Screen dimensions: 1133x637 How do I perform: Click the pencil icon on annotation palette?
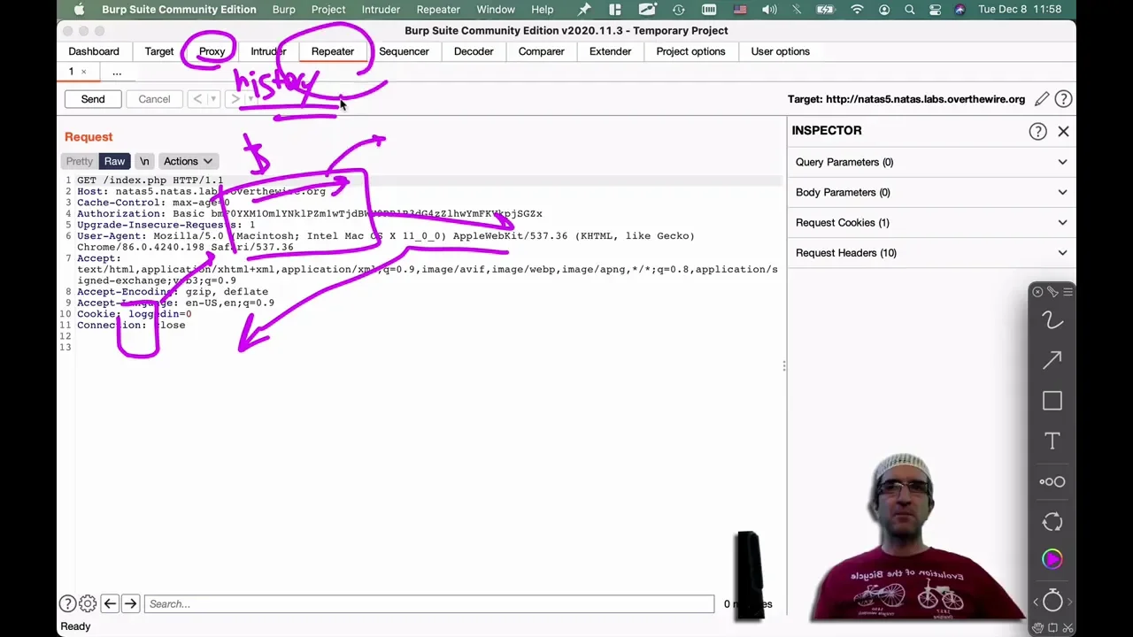tap(1052, 291)
